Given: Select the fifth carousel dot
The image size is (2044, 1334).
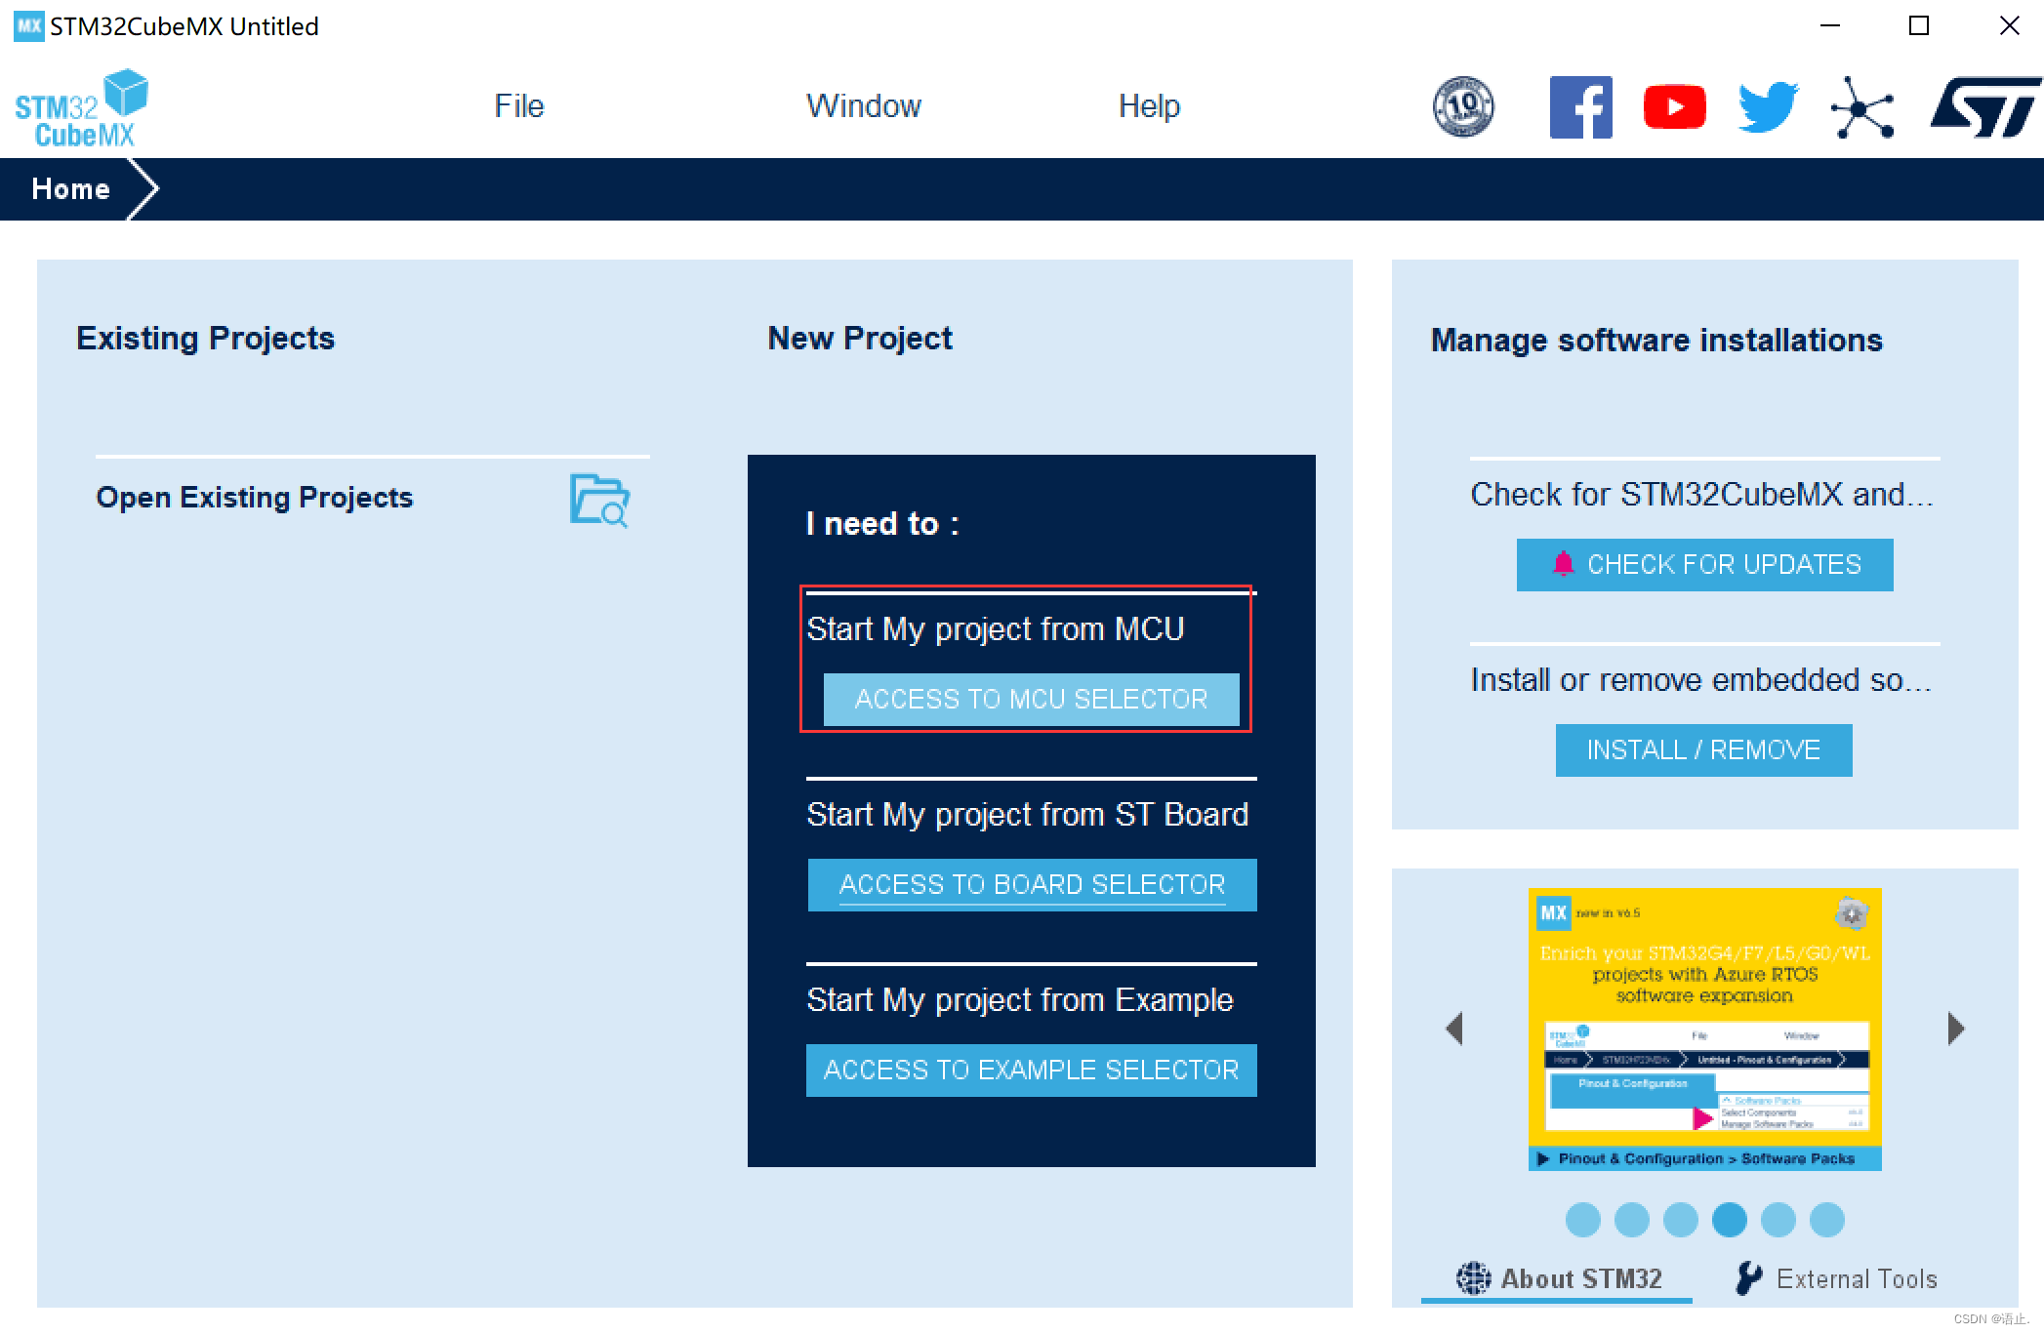Looking at the screenshot, I should (1778, 1220).
